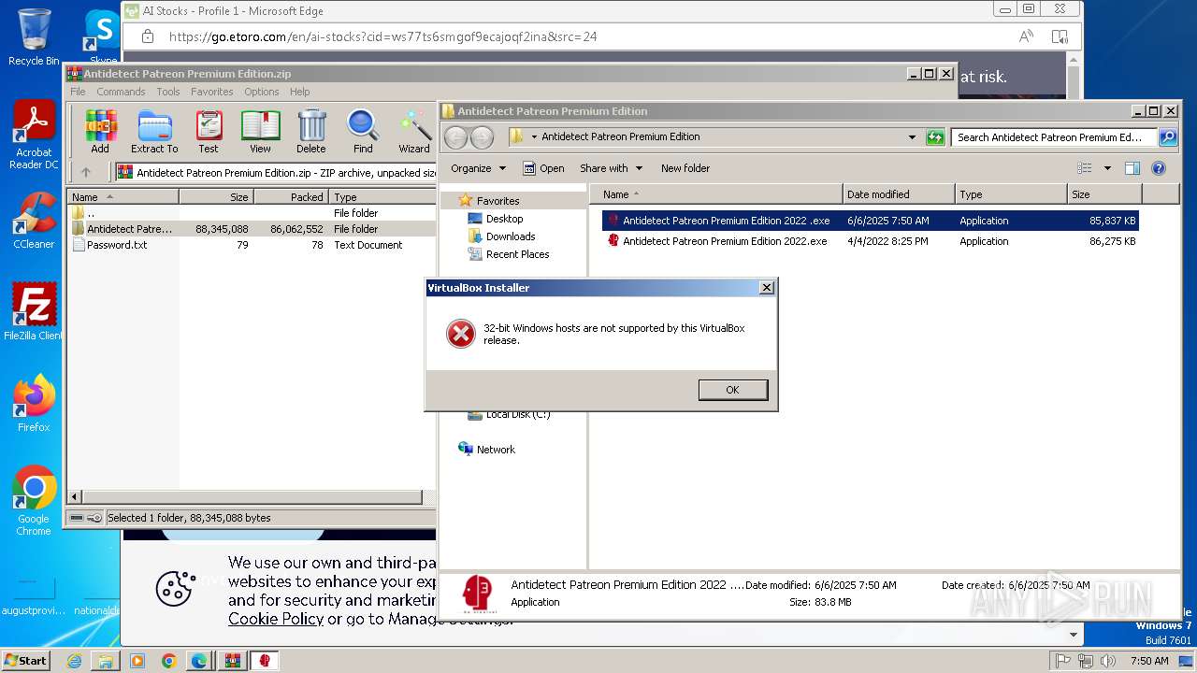This screenshot has width=1197, height=673.
Task: Select Downloads in the navigation pane
Action: 511,236
